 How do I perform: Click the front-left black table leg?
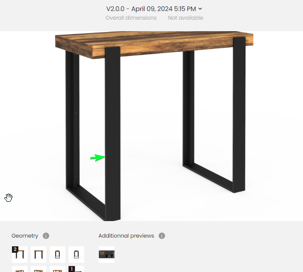coord(113,133)
